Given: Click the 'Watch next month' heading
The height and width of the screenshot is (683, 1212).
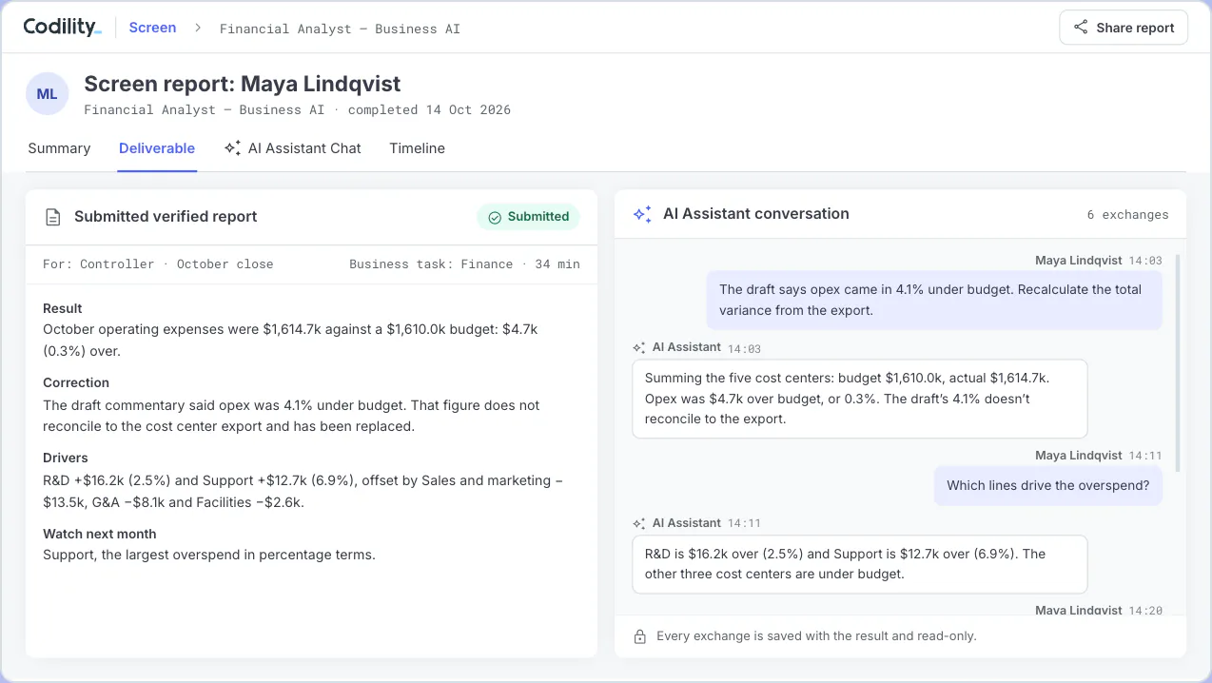Looking at the screenshot, I should (x=100, y=534).
